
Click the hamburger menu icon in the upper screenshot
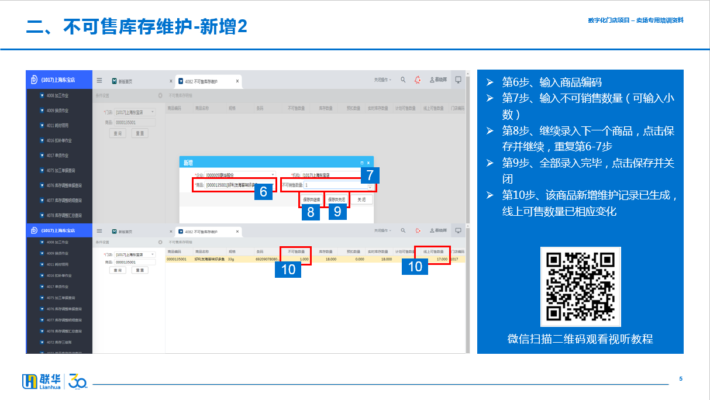99,81
